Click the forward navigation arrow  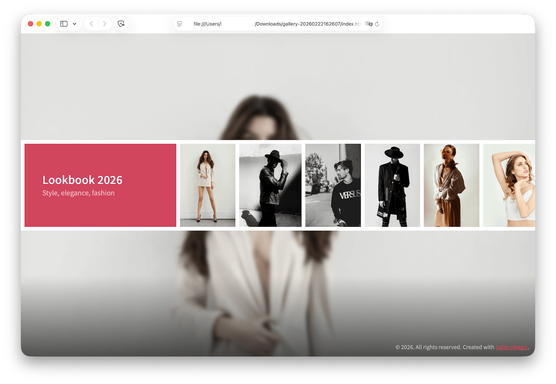(104, 24)
